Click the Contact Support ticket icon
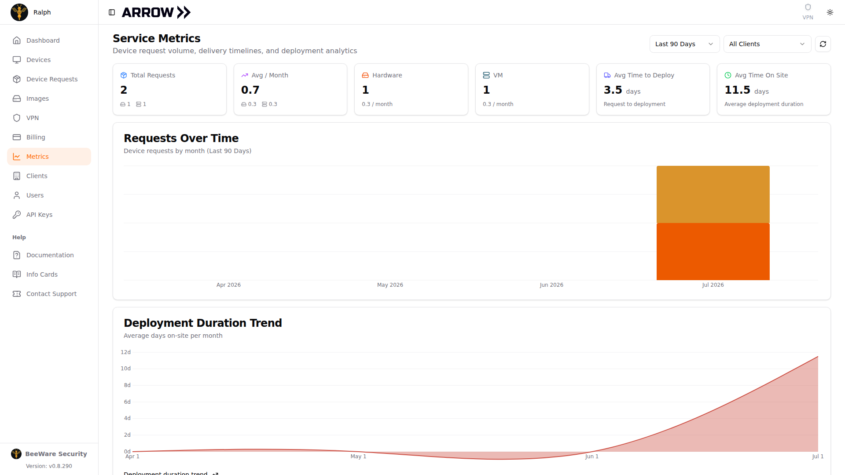The width and height of the screenshot is (845, 475). pos(17,294)
